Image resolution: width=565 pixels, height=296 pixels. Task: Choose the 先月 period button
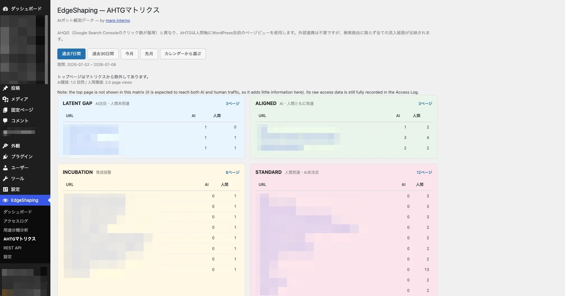149,54
